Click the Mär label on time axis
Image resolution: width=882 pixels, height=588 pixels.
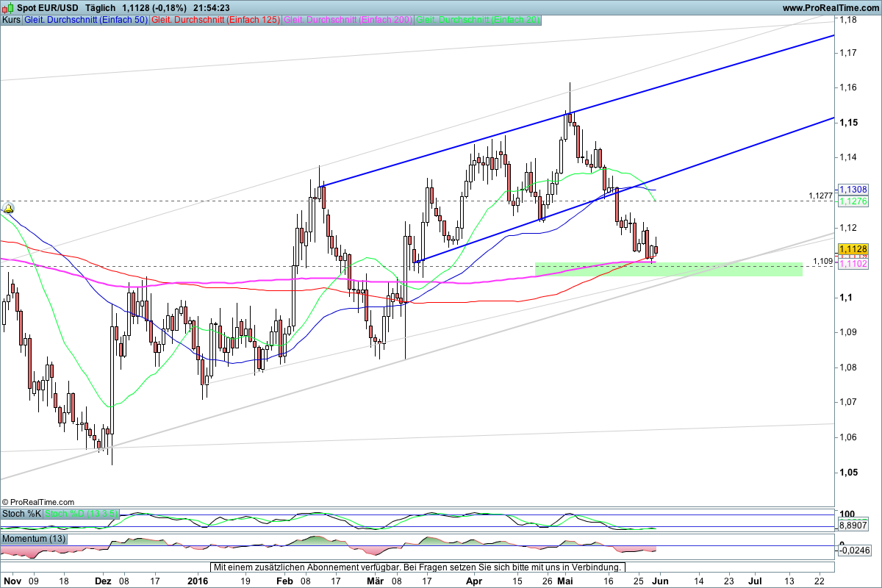[376, 581]
